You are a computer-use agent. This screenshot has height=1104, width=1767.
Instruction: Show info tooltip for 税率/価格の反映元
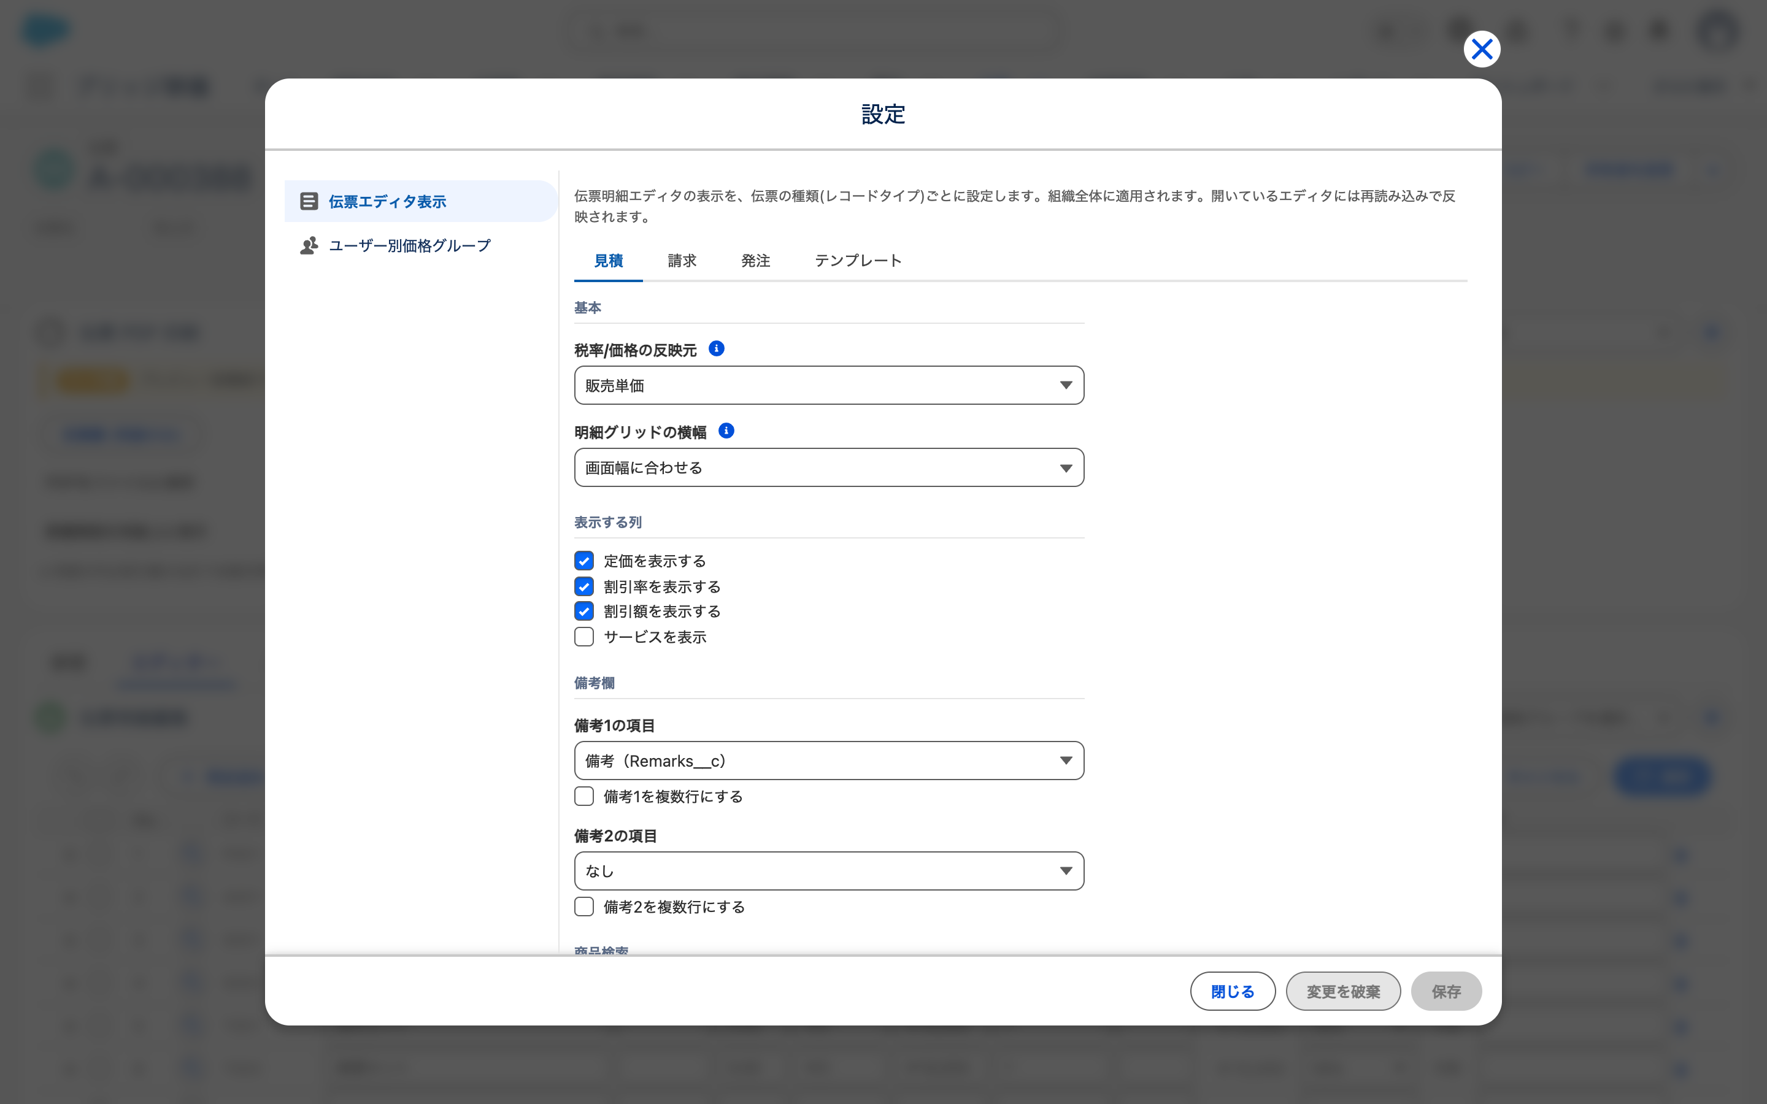pos(716,349)
